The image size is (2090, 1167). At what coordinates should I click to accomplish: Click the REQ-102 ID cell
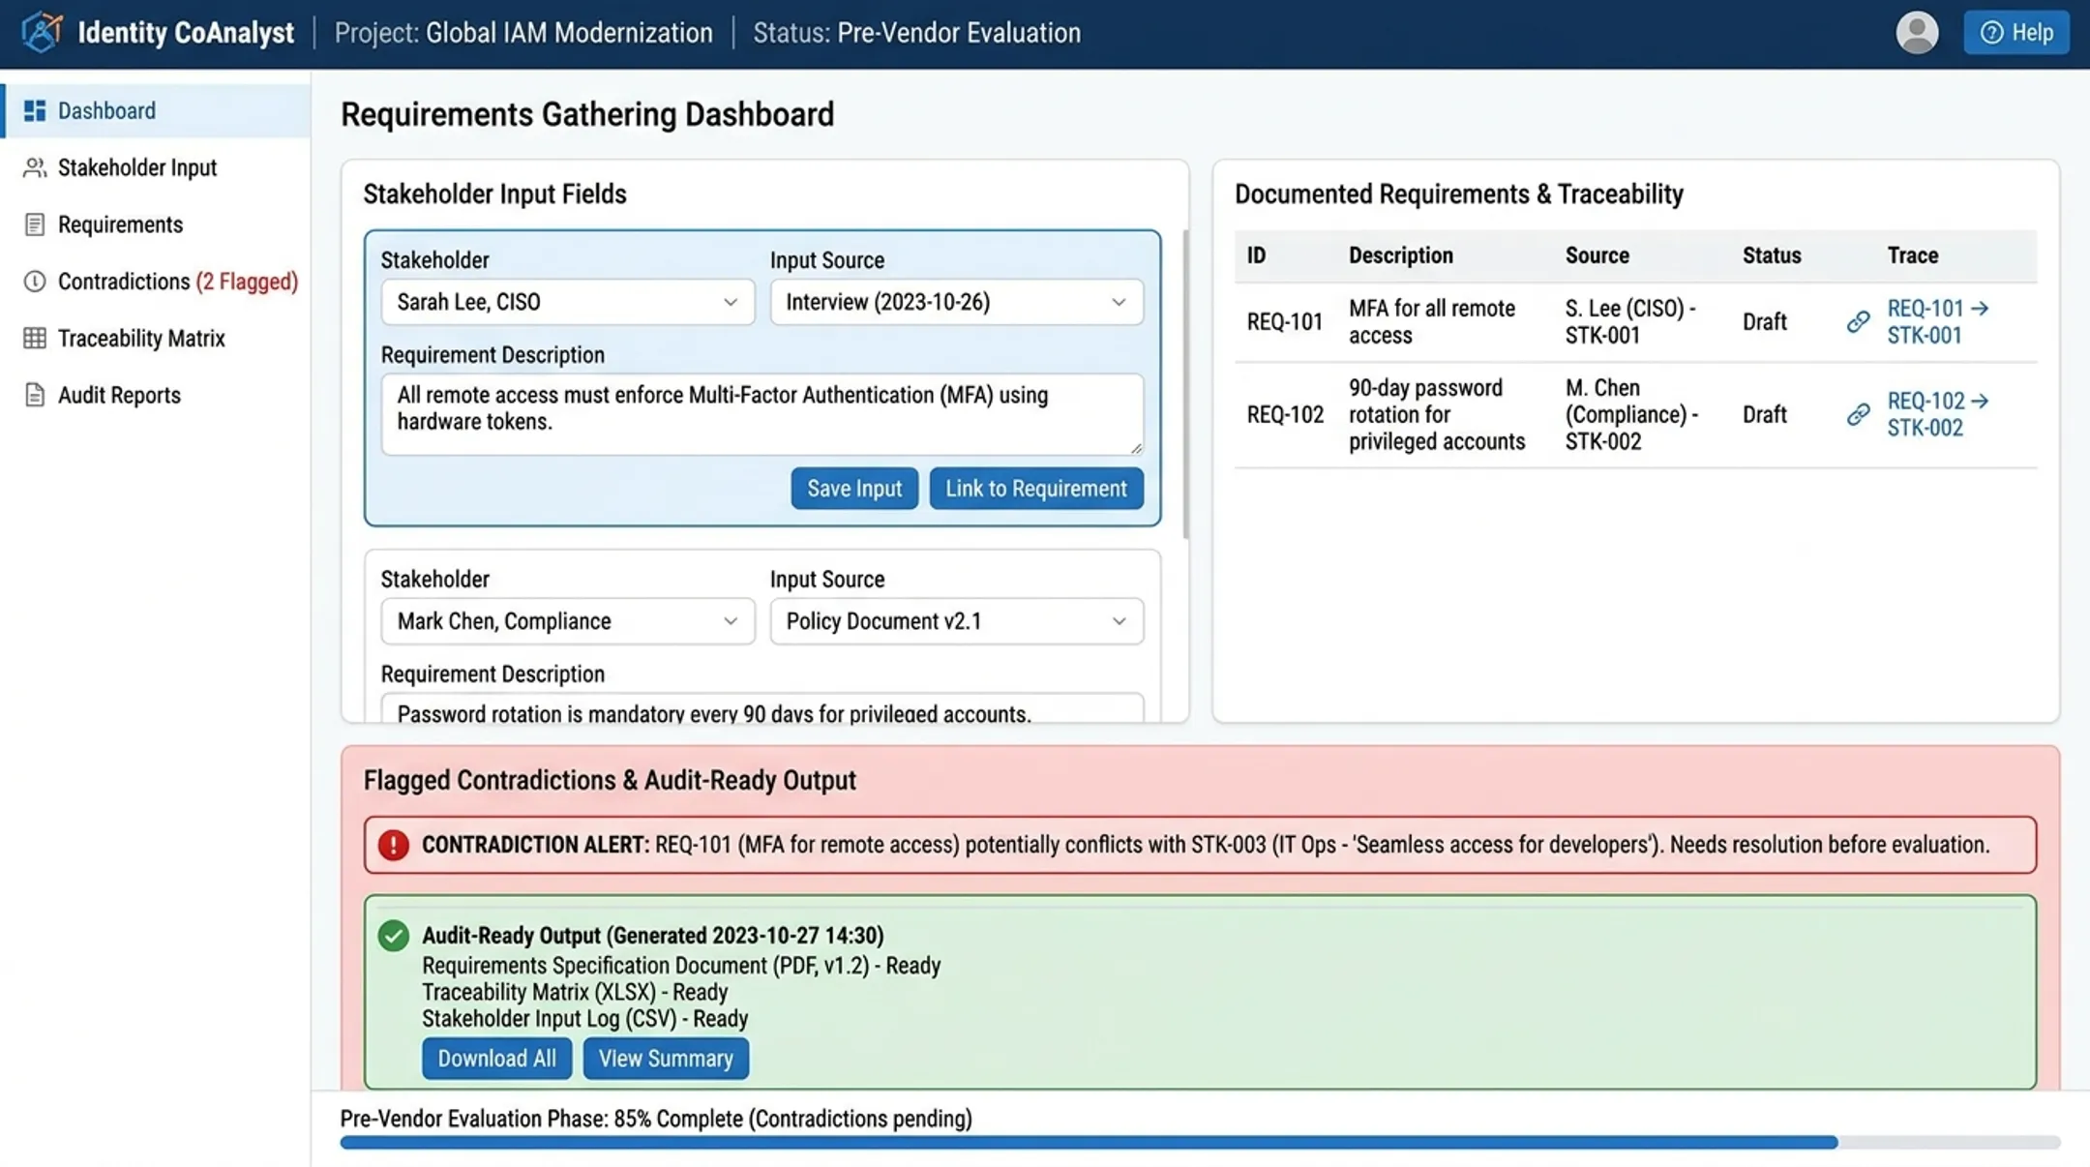[x=1285, y=415]
